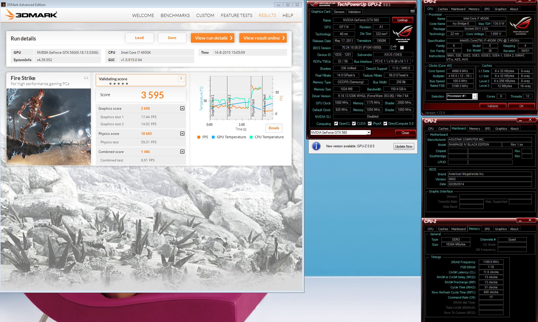Toggle the UEFI checkbox next to BIOS version
The image size is (538, 322).
click(402, 47)
